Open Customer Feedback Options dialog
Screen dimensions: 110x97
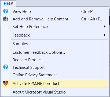click(55, 52)
